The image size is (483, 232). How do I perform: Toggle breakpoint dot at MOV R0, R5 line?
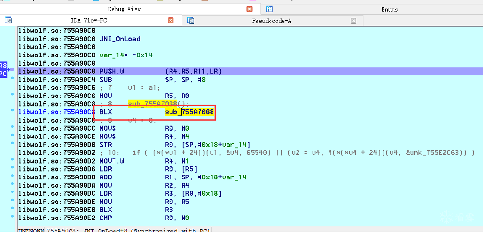point(12,200)
